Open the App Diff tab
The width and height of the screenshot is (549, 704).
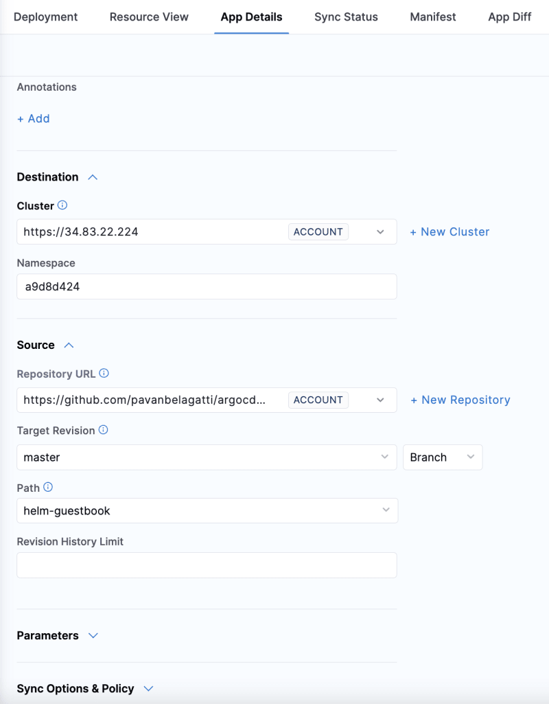pyautogui.click(x=509, y=17)
